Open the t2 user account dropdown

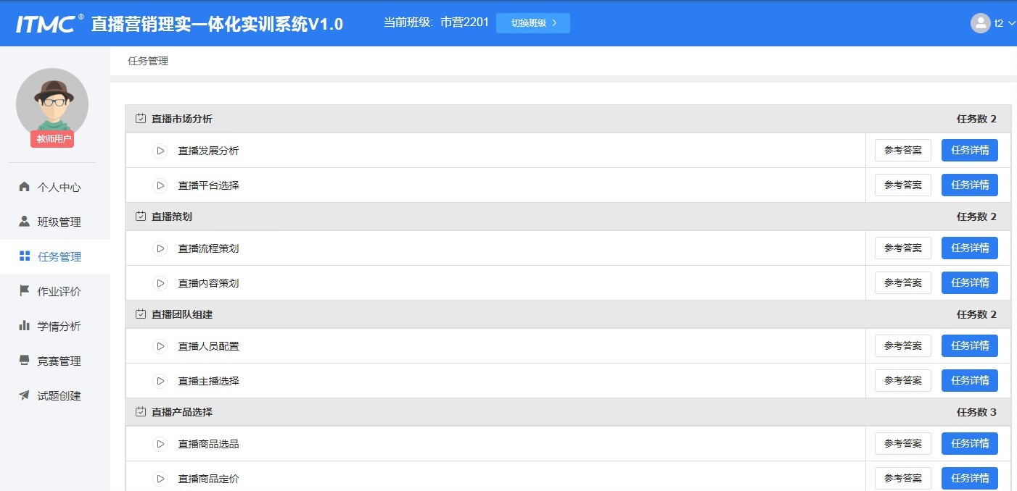992,23
